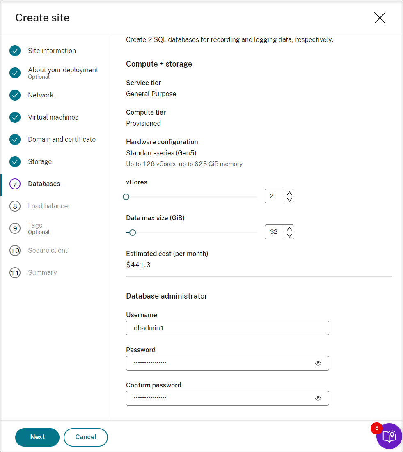This screenshot has width=403, height=452.
Task: Open the help guide lightbulb icon
Action: click(389, 436)
